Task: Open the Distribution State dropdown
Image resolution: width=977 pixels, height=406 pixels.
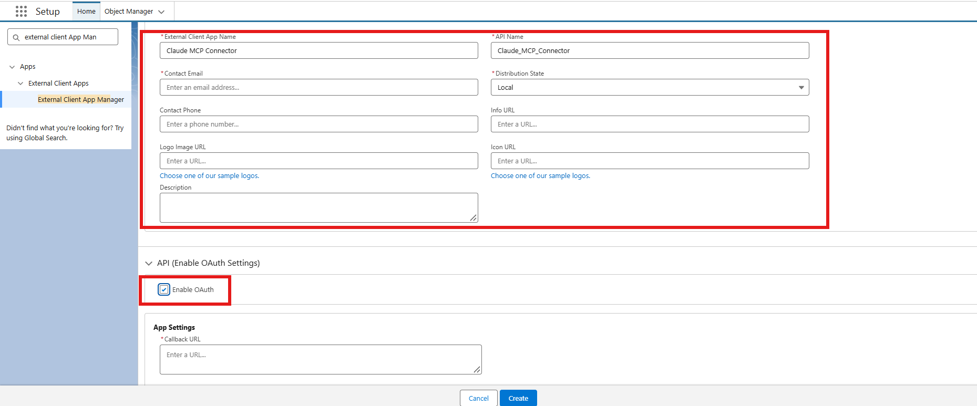Action: tap(650, 87)
